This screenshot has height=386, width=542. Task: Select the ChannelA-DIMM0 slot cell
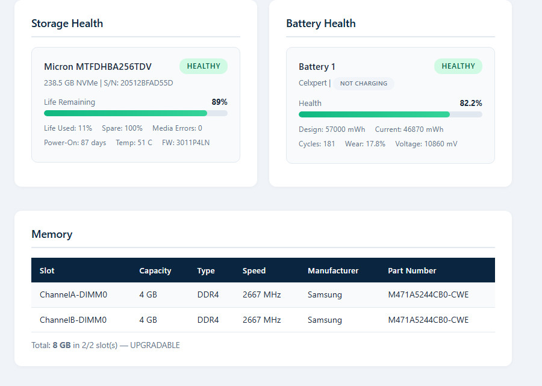tap(73, 295)
